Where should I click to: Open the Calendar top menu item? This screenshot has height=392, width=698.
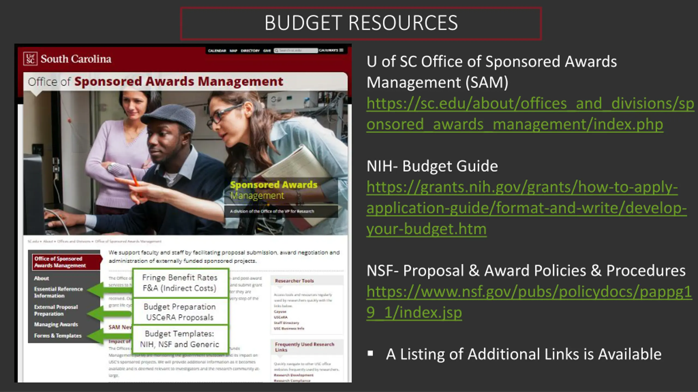coord(217,51)
